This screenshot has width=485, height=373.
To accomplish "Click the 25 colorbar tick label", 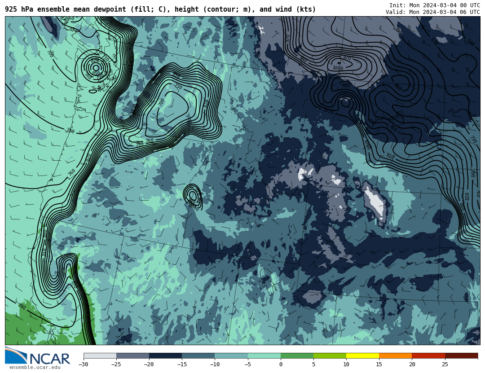I will pyautogui.click(x=445, y=364).
